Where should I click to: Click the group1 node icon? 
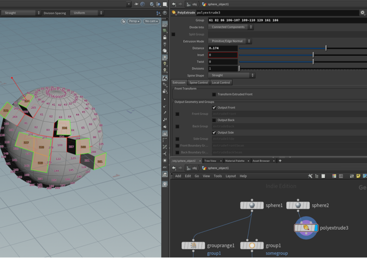(x=252, y=245)
